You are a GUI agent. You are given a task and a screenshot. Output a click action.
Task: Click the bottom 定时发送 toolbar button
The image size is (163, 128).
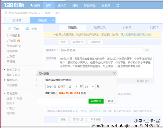(x=78, y=119)
